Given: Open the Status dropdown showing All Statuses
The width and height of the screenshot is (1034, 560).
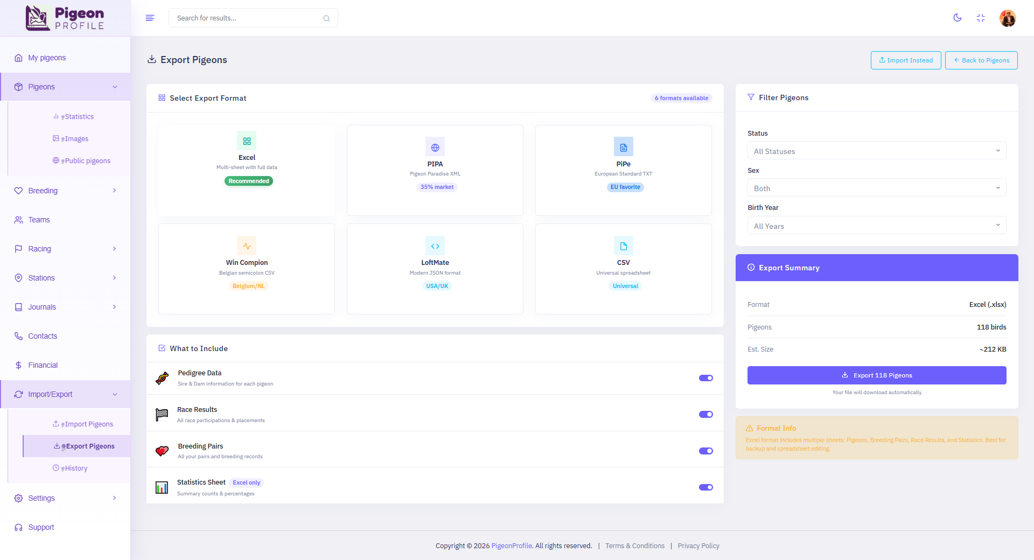Looking at the screenshot, I should click(876, 151).
